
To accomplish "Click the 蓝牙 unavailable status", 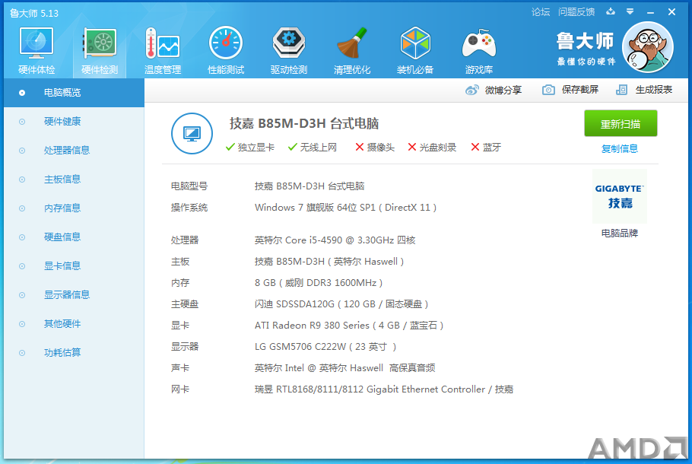I will [x=486, y=148].
